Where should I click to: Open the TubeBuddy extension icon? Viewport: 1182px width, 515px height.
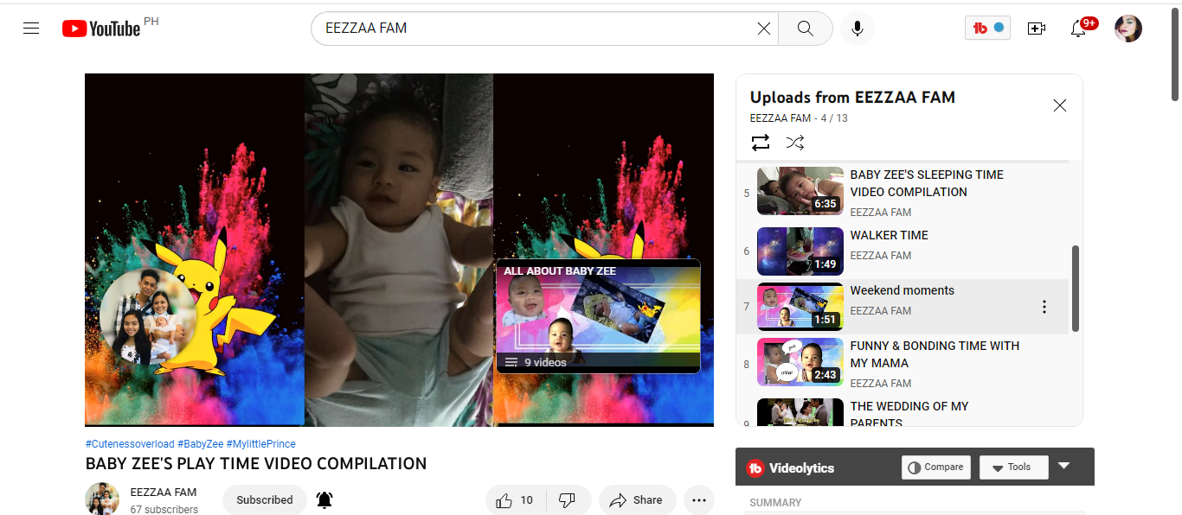(x=987, y=28)
